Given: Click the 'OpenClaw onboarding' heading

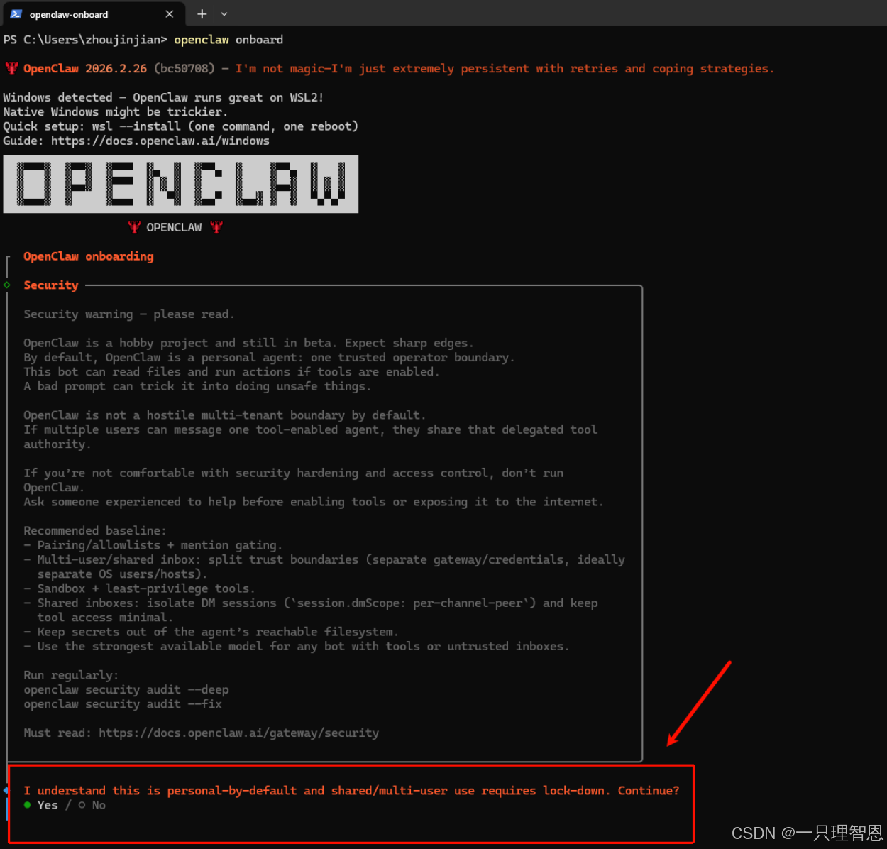Looking at the screenshot, I should 89,256.
